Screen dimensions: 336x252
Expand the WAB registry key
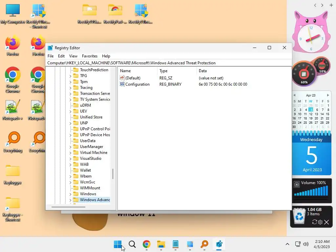click(x=70, y=164)
